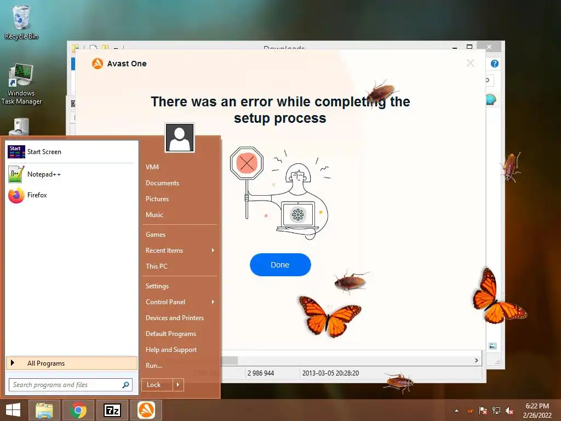The image size is (561, 421).
Task: Open the Recycle Bin desktop icon
Action: coord(21,22)
